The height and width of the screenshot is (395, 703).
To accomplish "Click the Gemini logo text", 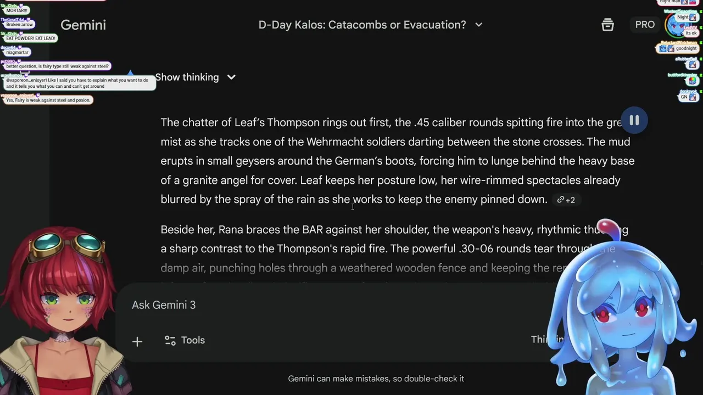I will (83, 25).
